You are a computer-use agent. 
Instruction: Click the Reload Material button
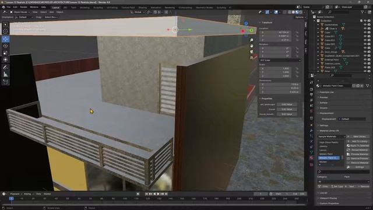358,150
